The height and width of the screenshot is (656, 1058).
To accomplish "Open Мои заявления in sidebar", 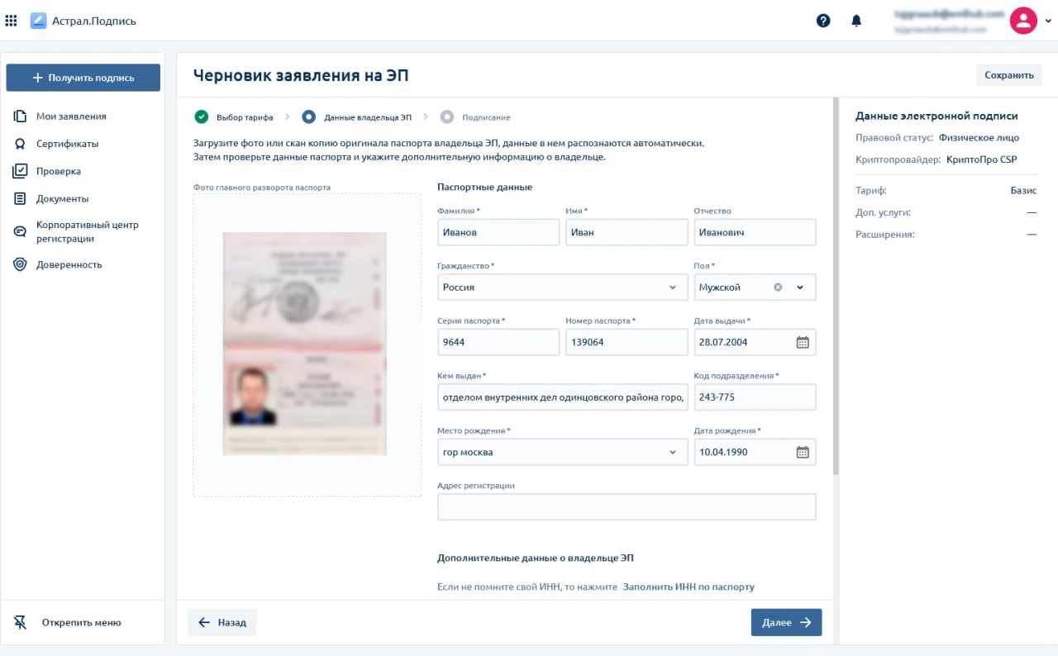I will click(71, 116).
